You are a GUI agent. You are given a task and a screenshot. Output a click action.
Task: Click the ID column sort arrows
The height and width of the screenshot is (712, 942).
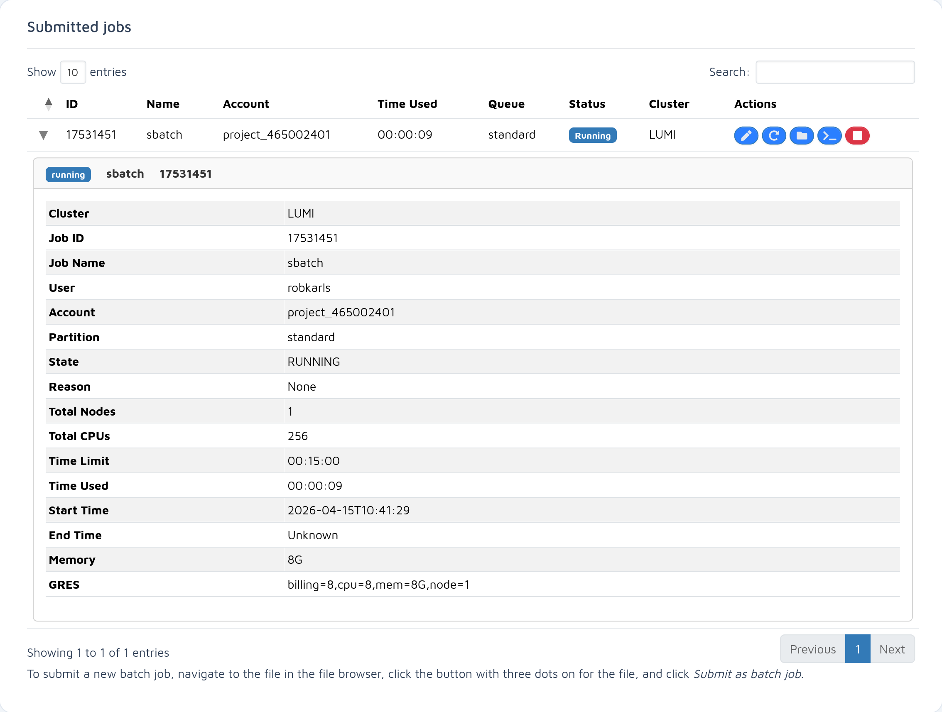[49, 104]
